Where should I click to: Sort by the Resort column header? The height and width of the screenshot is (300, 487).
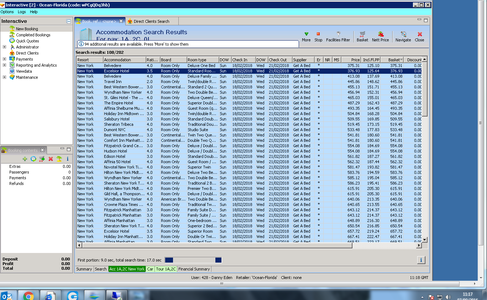click(x=90, y=60)
